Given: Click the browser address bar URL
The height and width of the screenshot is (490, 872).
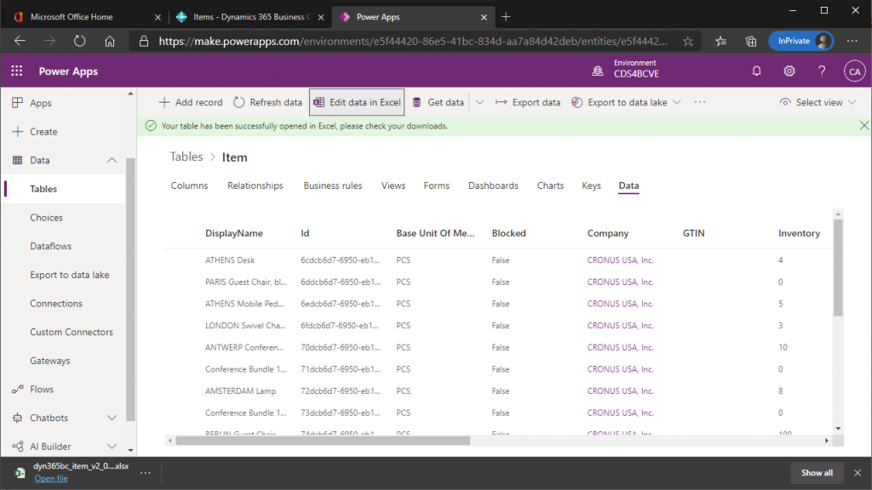Looking at the screenshot, I should pos(413,41).
